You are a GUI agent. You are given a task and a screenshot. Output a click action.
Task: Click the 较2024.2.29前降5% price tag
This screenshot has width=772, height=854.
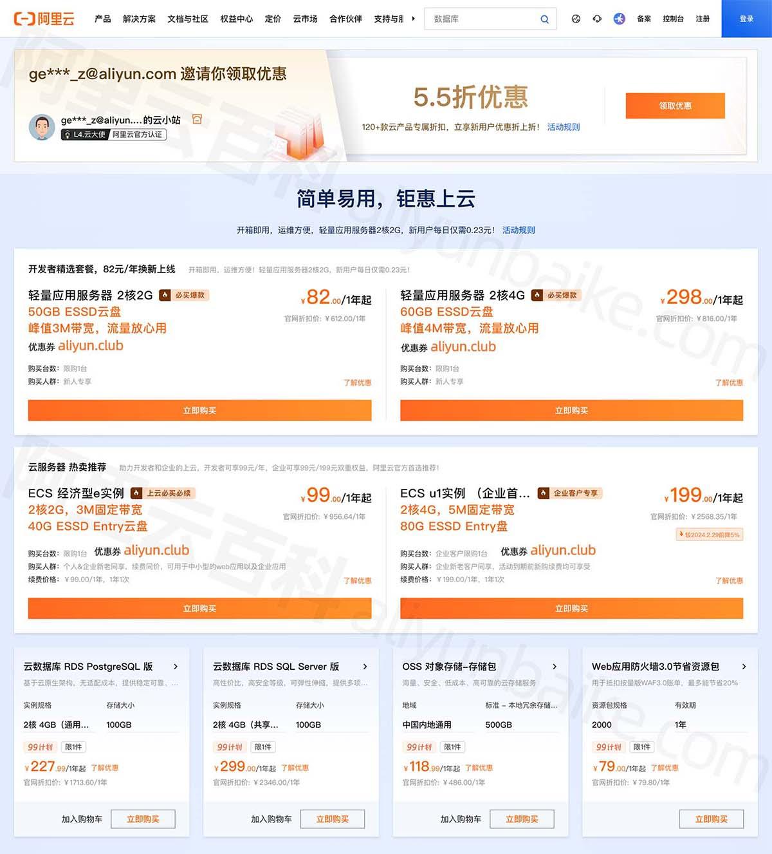710,535
